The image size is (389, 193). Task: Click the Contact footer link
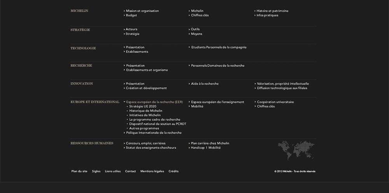point(130,171)
